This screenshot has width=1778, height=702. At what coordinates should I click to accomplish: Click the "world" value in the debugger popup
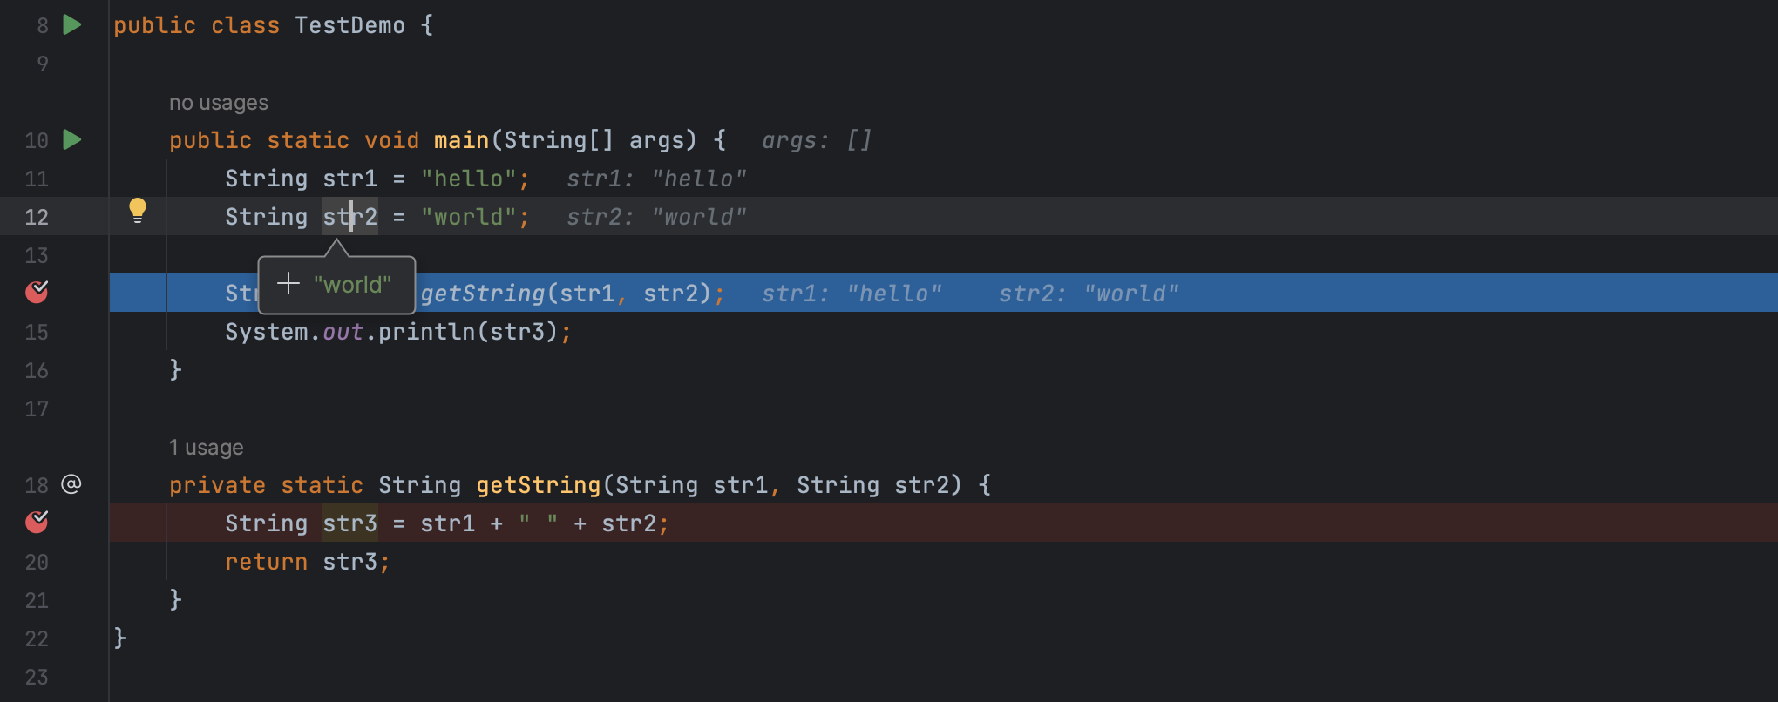pos(353,285)
